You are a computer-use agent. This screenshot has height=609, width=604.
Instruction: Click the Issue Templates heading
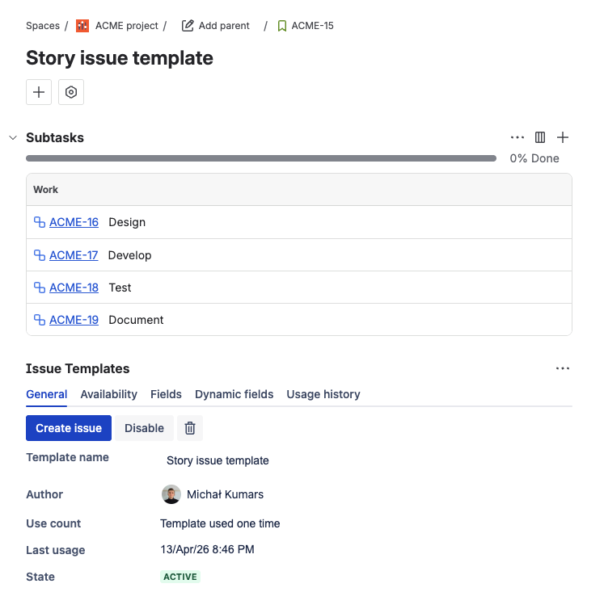pos(78,368)
